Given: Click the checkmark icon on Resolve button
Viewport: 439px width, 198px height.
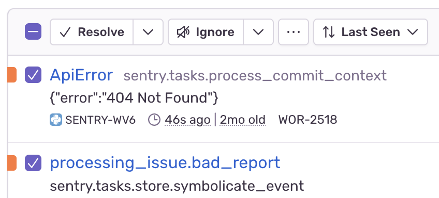Looking at the screenshot, I should pyautogui.click(x=65, y=32).
